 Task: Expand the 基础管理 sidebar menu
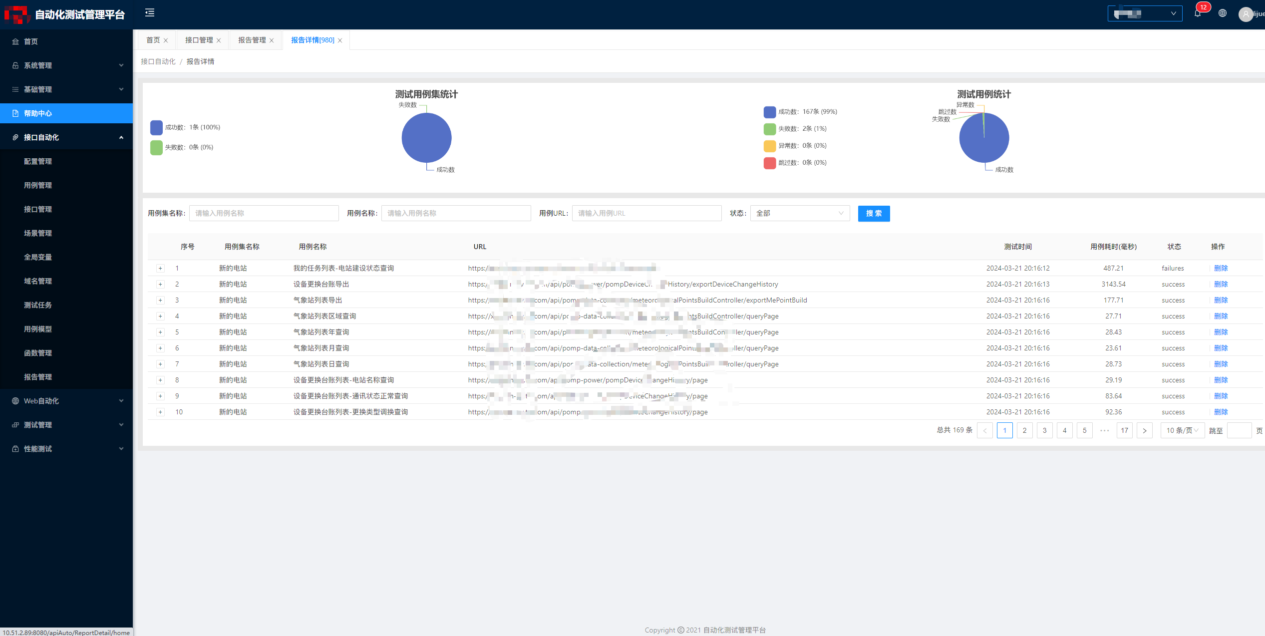pyautogui.click(x=66, y=89)
